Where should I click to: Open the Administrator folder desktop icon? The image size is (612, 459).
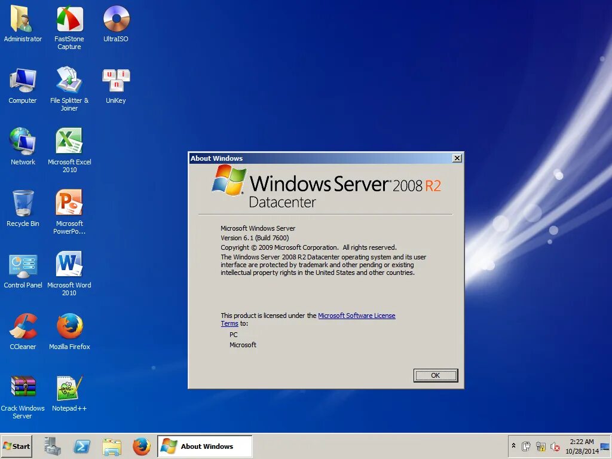(x=23, y=23)
